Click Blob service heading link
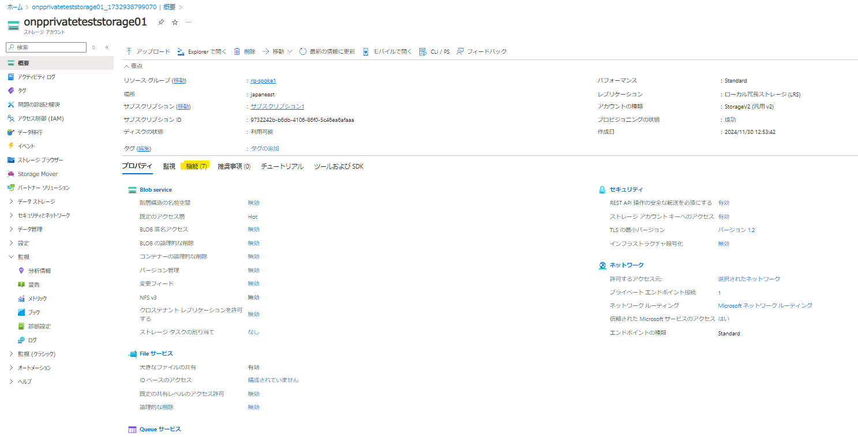Image resolution: width=858 pixels, height=437 pixels. (x=156, y=189)
